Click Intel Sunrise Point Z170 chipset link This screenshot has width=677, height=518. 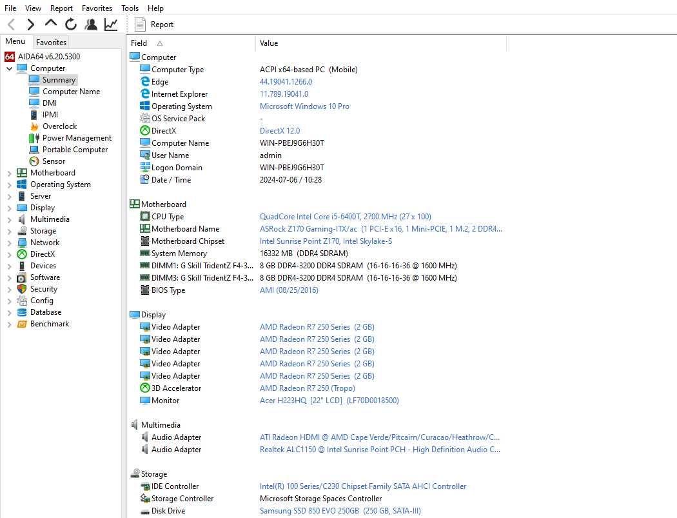[326, 241]
